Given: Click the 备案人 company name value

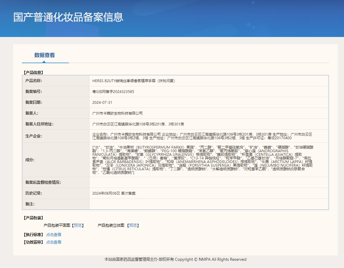Looking at the screenshot, I should [x=117, y=113].
